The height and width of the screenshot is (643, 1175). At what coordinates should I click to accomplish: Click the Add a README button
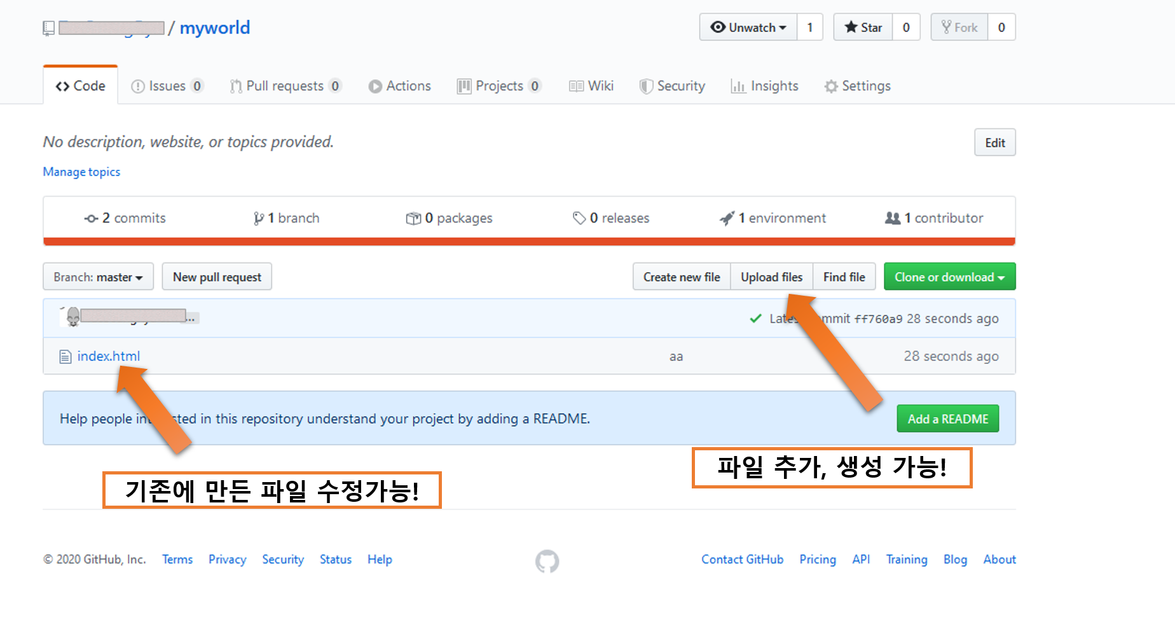947,418
